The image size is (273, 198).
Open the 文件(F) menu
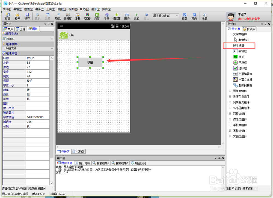point(7,9)
